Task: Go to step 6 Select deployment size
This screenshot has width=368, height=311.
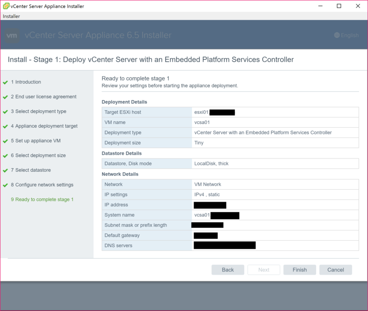Action: 38,155
